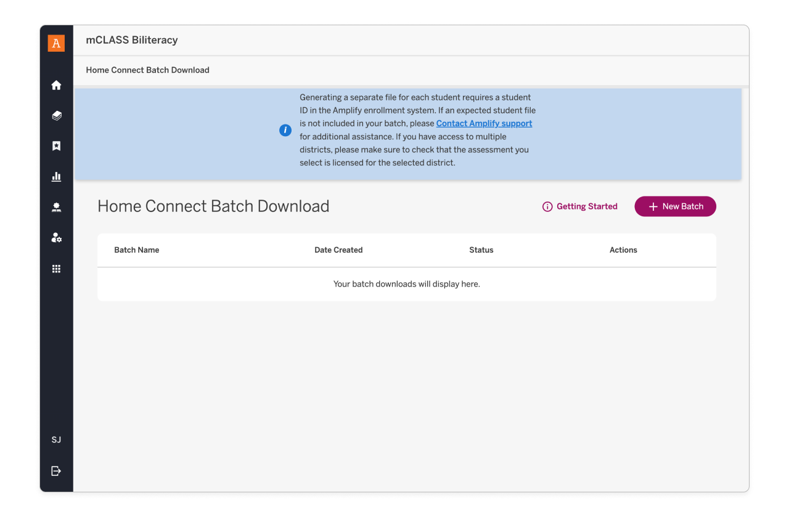Select the starred bookmark sidebar icon
Image resolution: width=789 pixels, height=517 pixels.
pos(56,146)
